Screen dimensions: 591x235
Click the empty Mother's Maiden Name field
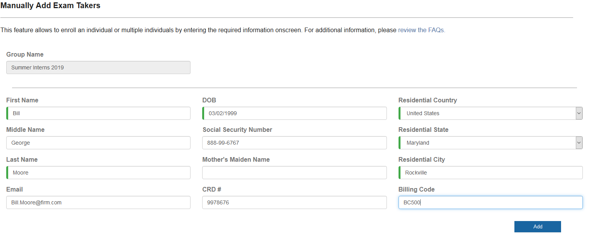point(294,173)
